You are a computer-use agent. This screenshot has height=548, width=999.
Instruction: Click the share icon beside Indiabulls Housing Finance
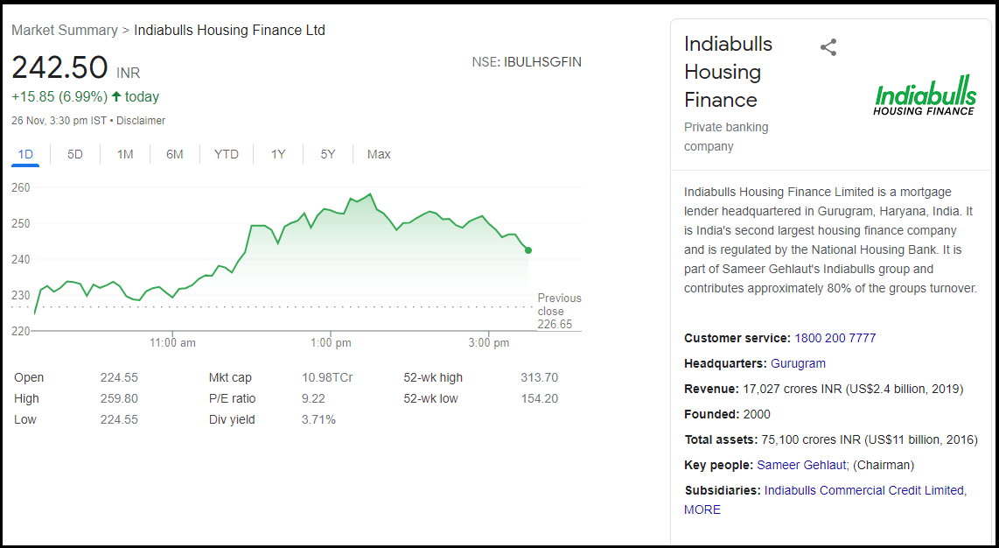(x=828, y=47)
